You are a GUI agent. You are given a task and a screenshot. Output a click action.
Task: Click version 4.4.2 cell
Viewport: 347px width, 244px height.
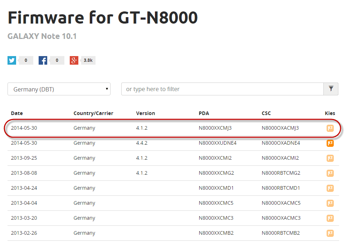point(142,143)
